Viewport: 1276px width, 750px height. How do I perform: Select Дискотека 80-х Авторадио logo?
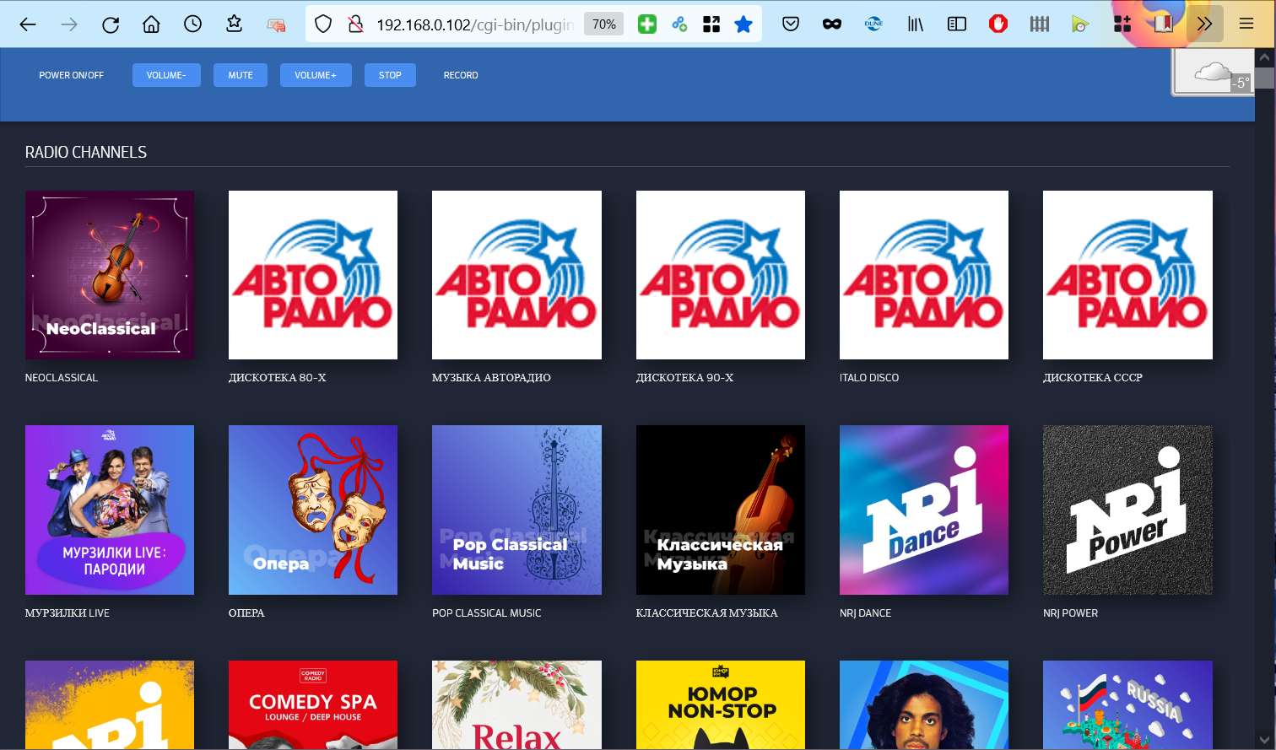click(x=313, y=275)
